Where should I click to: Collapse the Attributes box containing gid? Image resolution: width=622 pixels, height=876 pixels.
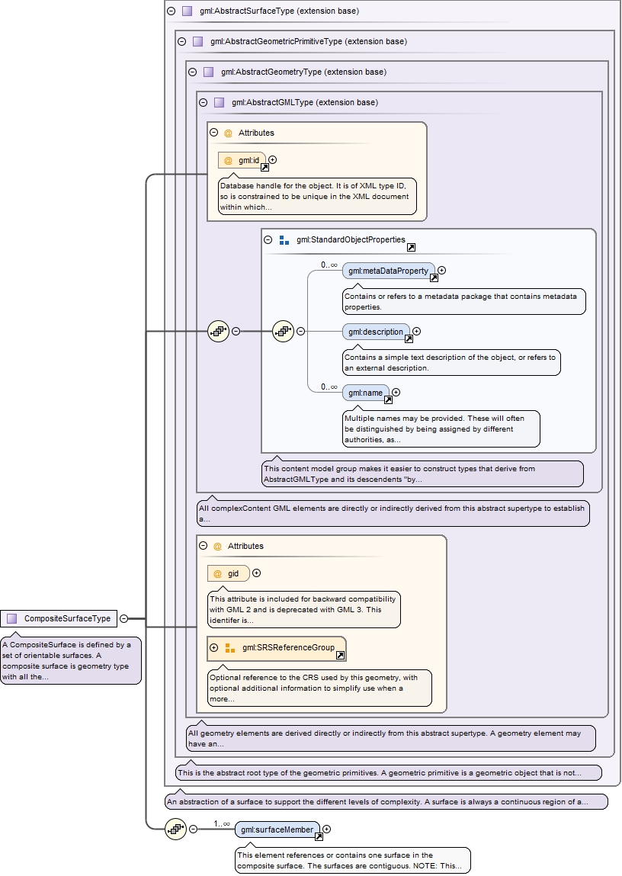click(204, 546)
